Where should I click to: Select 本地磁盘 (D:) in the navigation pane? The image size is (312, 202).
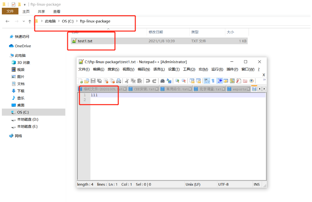click(28, 119)
